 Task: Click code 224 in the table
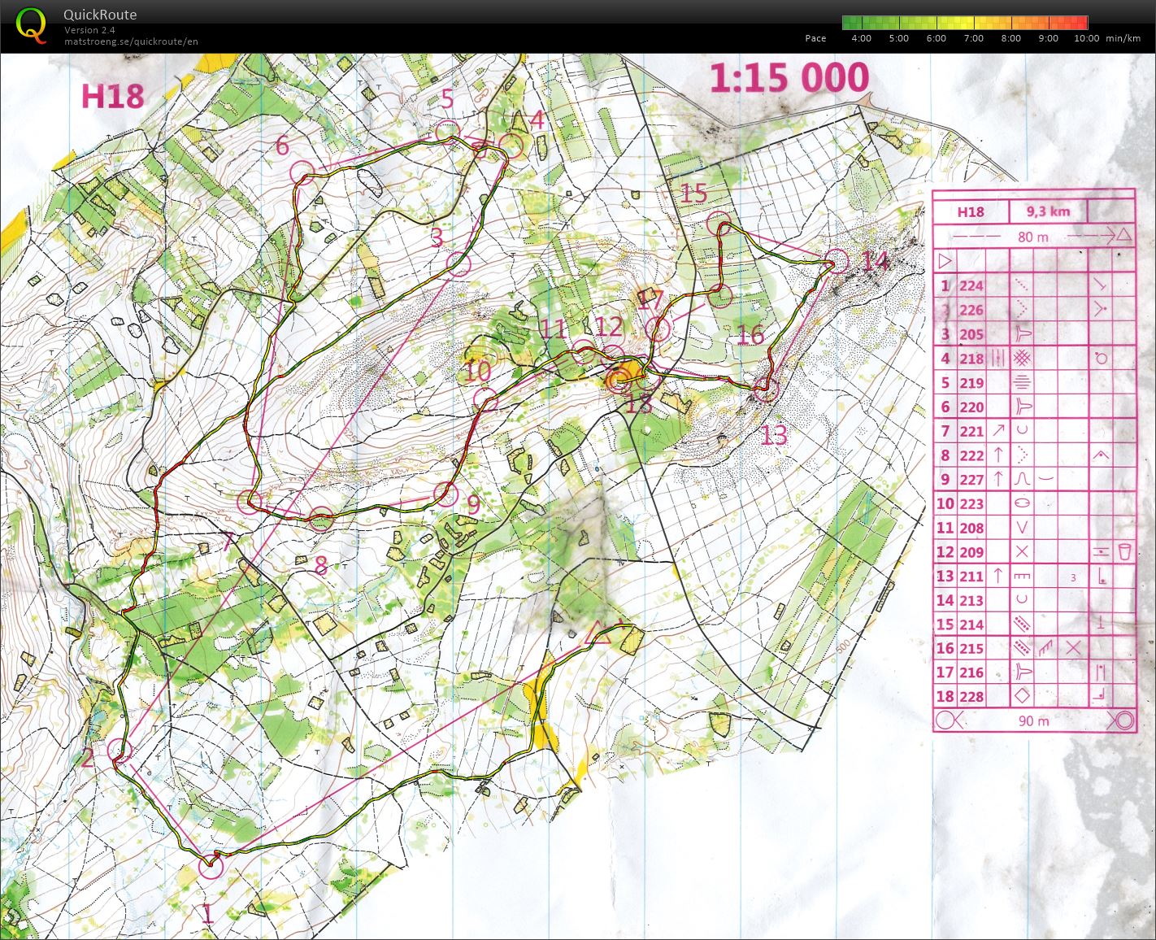click(x=971, y=285)
